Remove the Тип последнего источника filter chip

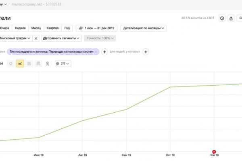tap(96, 52)
